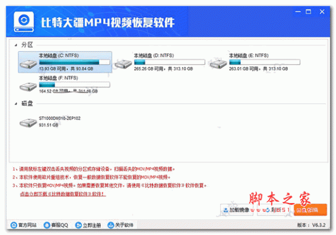Image resolution: width=336 pixels, height=235 pixels.
Task: Select the local disk C: NTFS drive icon
Action: tap(28, 64)
